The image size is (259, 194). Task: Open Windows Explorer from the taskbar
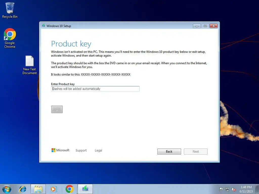38,189
